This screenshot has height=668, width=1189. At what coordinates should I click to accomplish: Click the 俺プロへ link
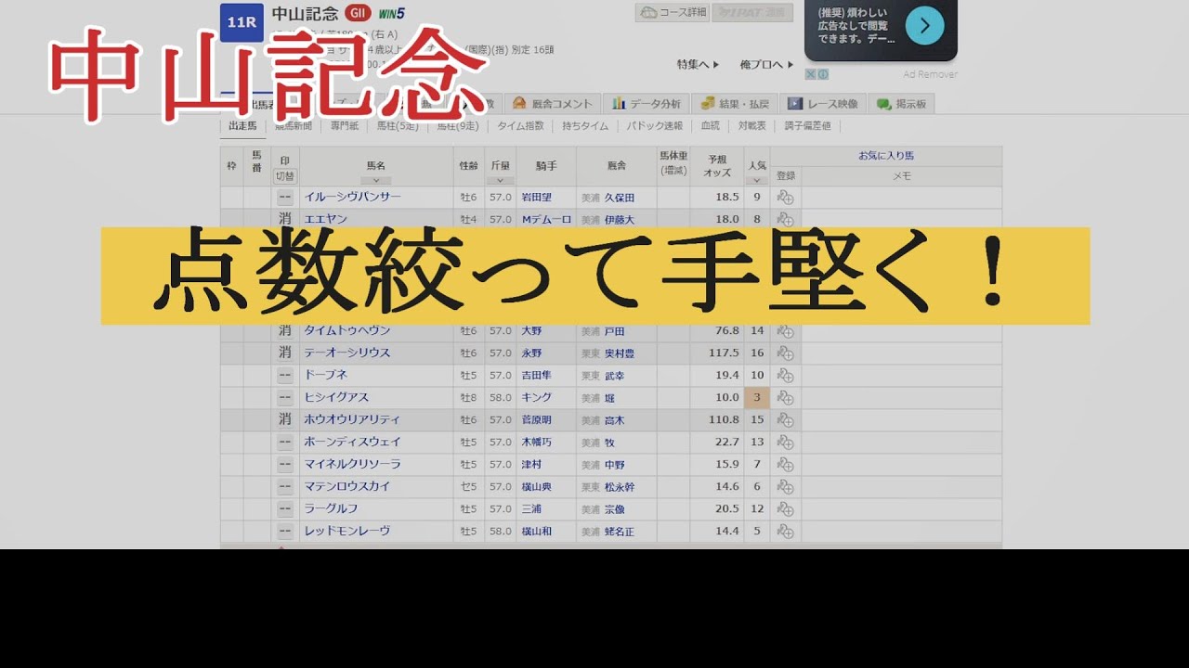pyautogui.click(x=764, y=63)
